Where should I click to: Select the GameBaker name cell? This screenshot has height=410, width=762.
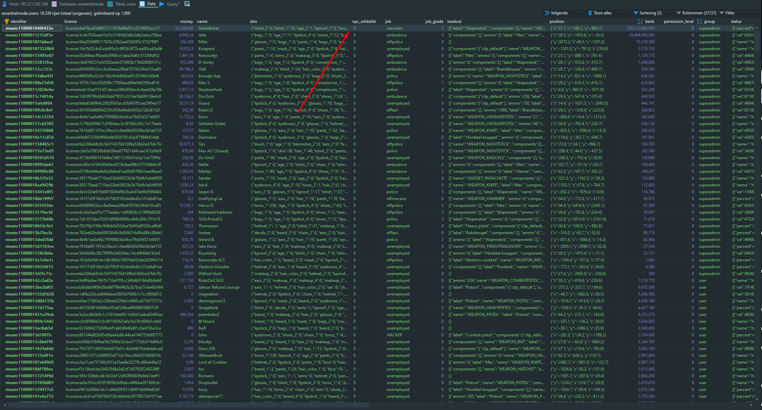209,28
